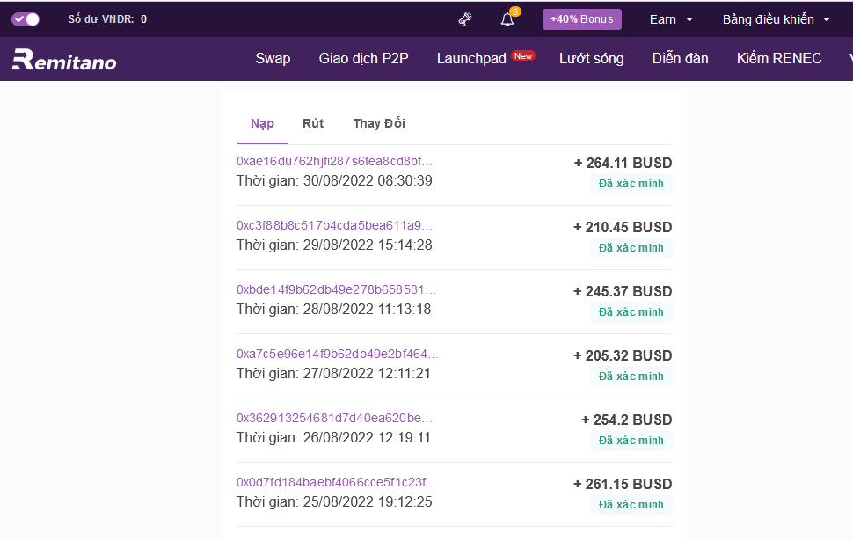Click Đã xác minh badge under 205.32 BUSD
The image size is (853, 541).
point(631,377)
